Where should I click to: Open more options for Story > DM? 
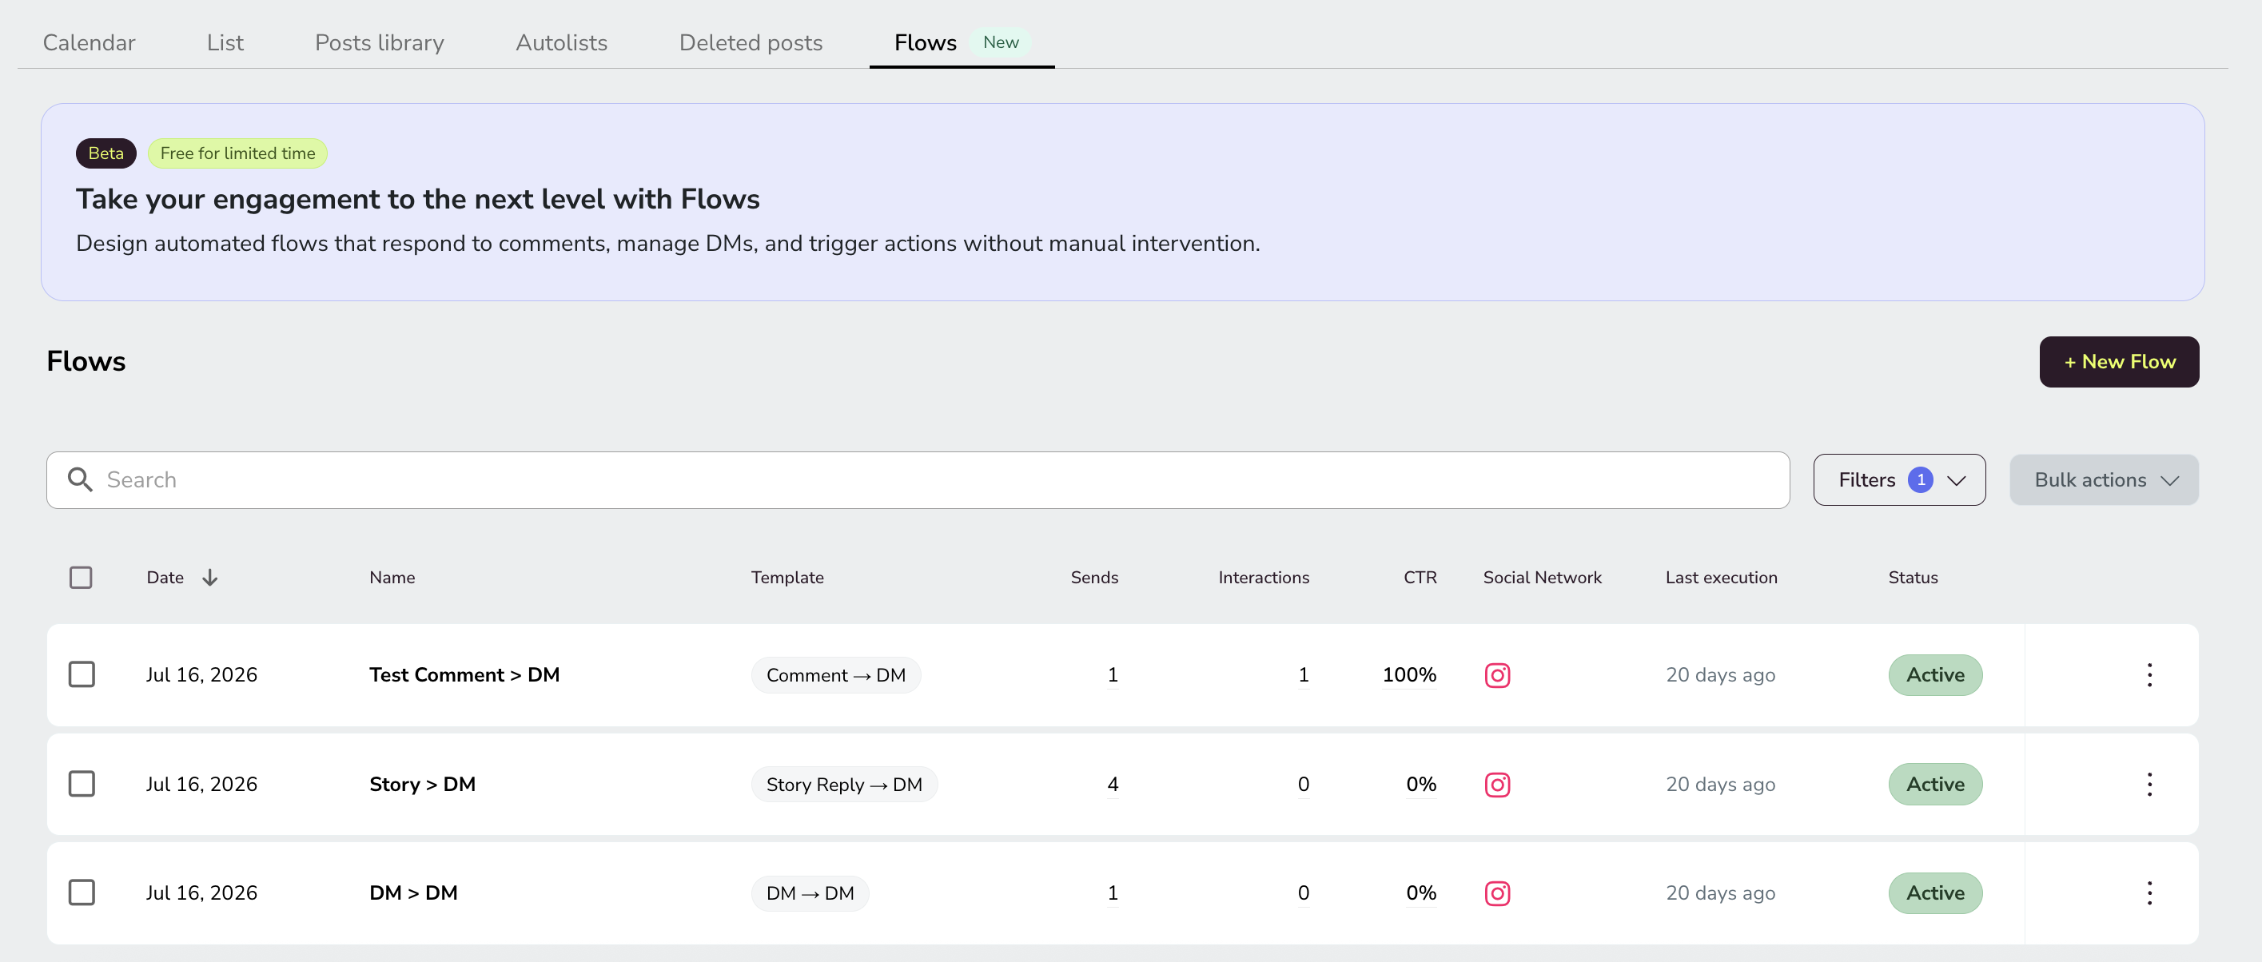tap(2149, 784)
